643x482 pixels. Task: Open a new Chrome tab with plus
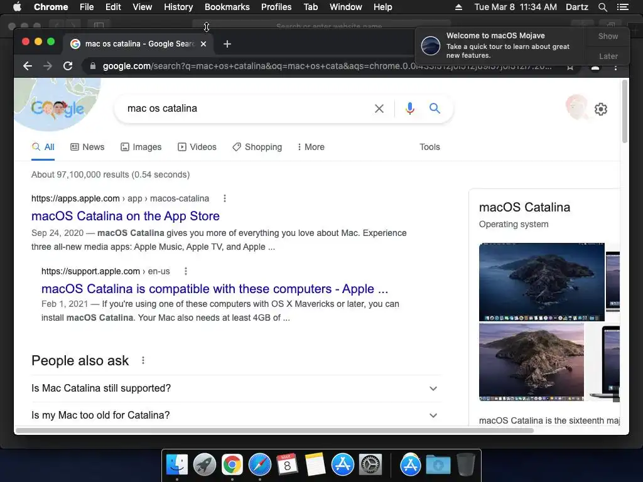tap(227, 44)
